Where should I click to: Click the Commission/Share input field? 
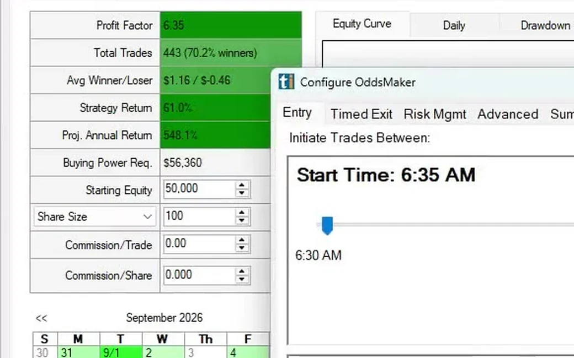point(198,275)
